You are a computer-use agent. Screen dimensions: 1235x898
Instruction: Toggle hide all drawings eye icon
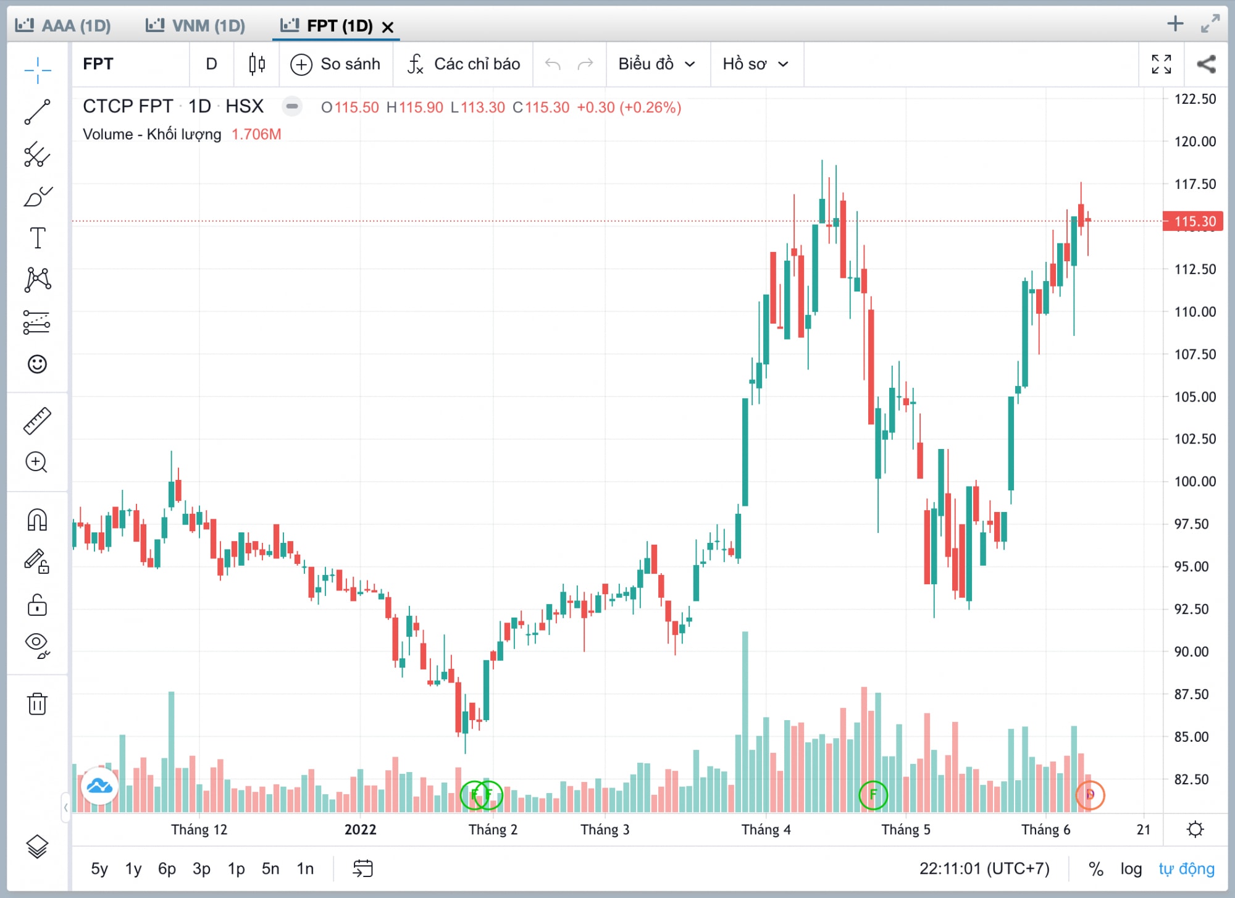click(38, 646)
